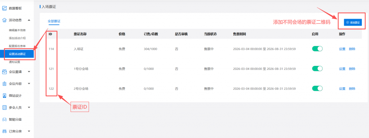369x138 pixels.
Task: Click the 智能分座 seat icon
Action: pos(4,119)
